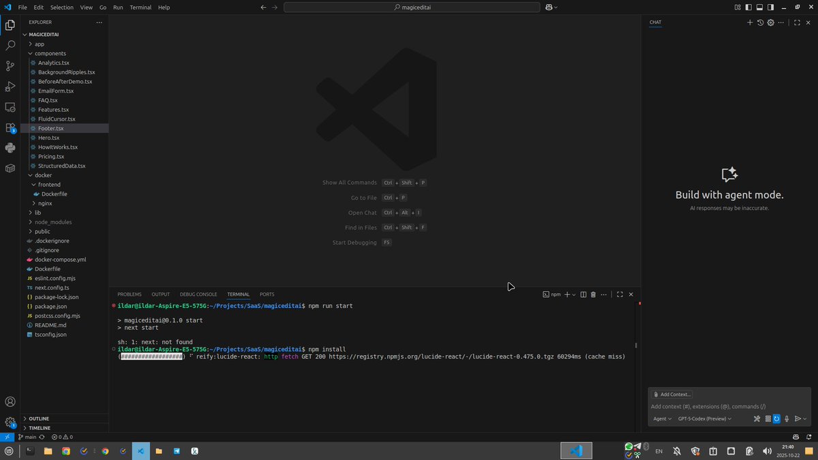This screenshot has width=818, height=460.
Task: Send chat message arrow
Action: click(x=798, y=419)
